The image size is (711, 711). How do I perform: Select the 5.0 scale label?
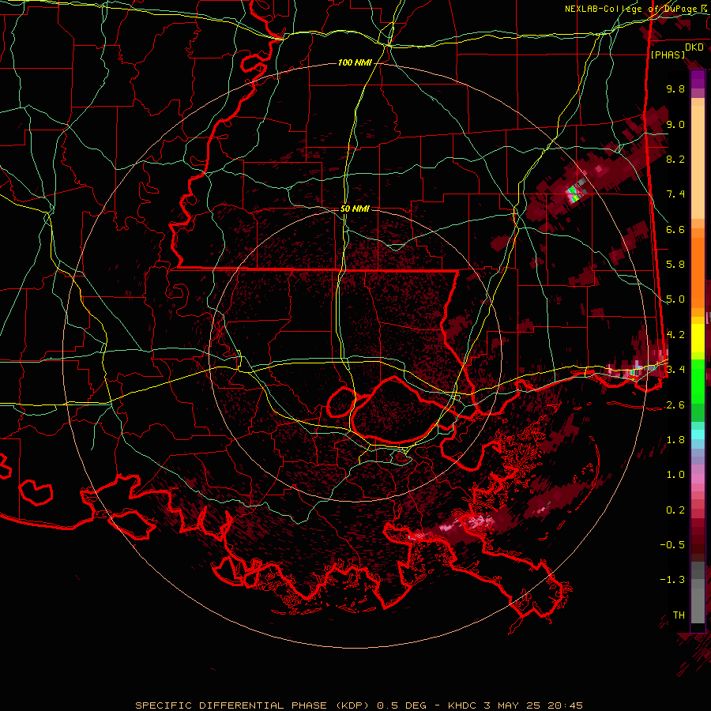(x=675, y=299)
